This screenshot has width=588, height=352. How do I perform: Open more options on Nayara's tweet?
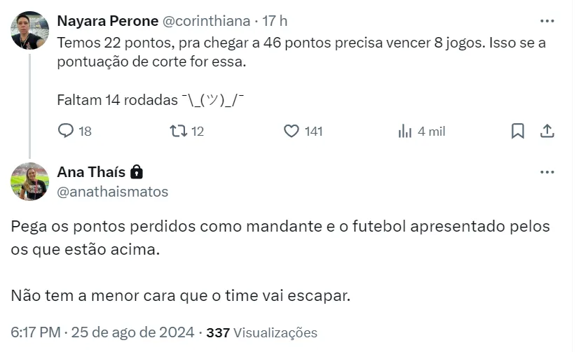[548, 21]
